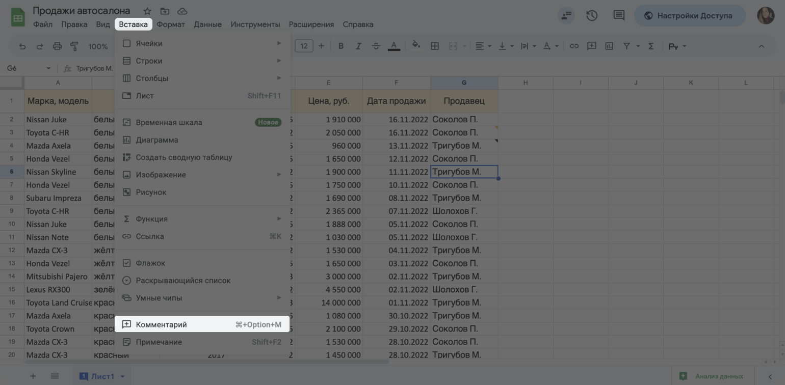Click the print icon
This screenshot has height=385, width=785.
(x=57, y=46)
